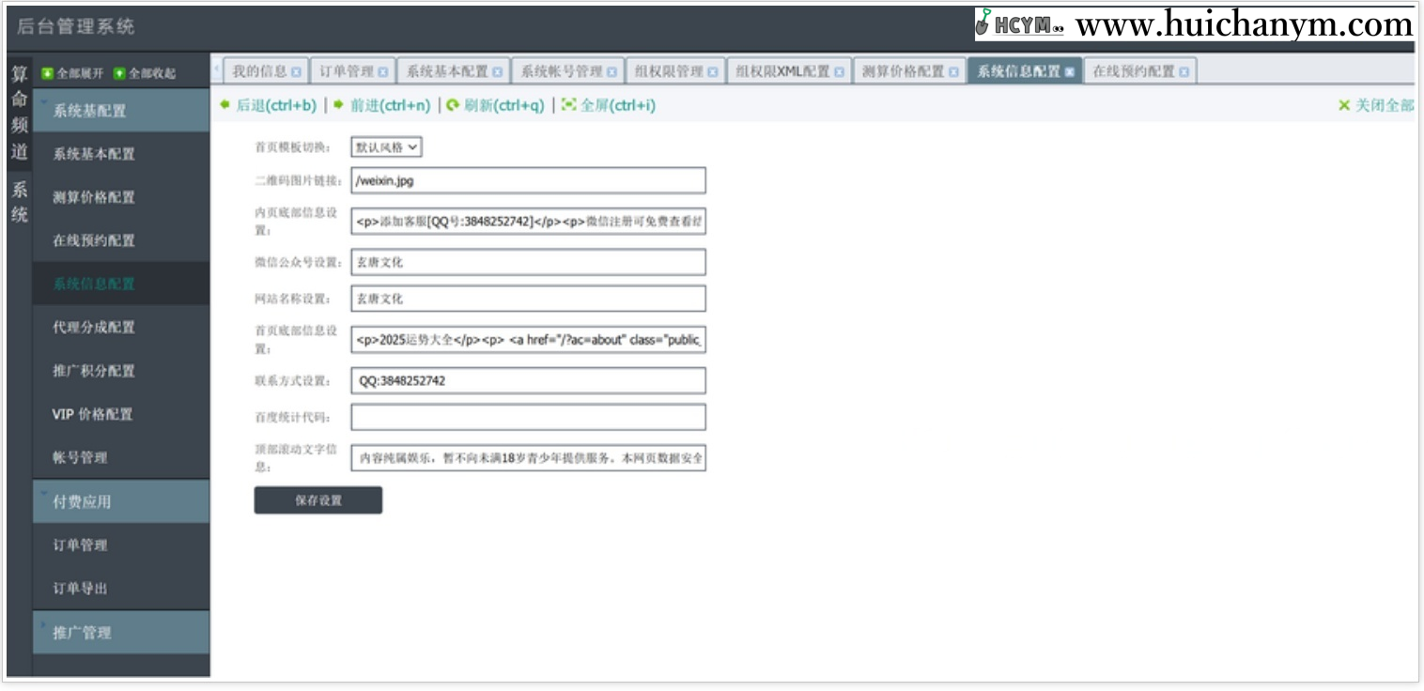Click the 百度统计代码 input field

click(528, 417)
